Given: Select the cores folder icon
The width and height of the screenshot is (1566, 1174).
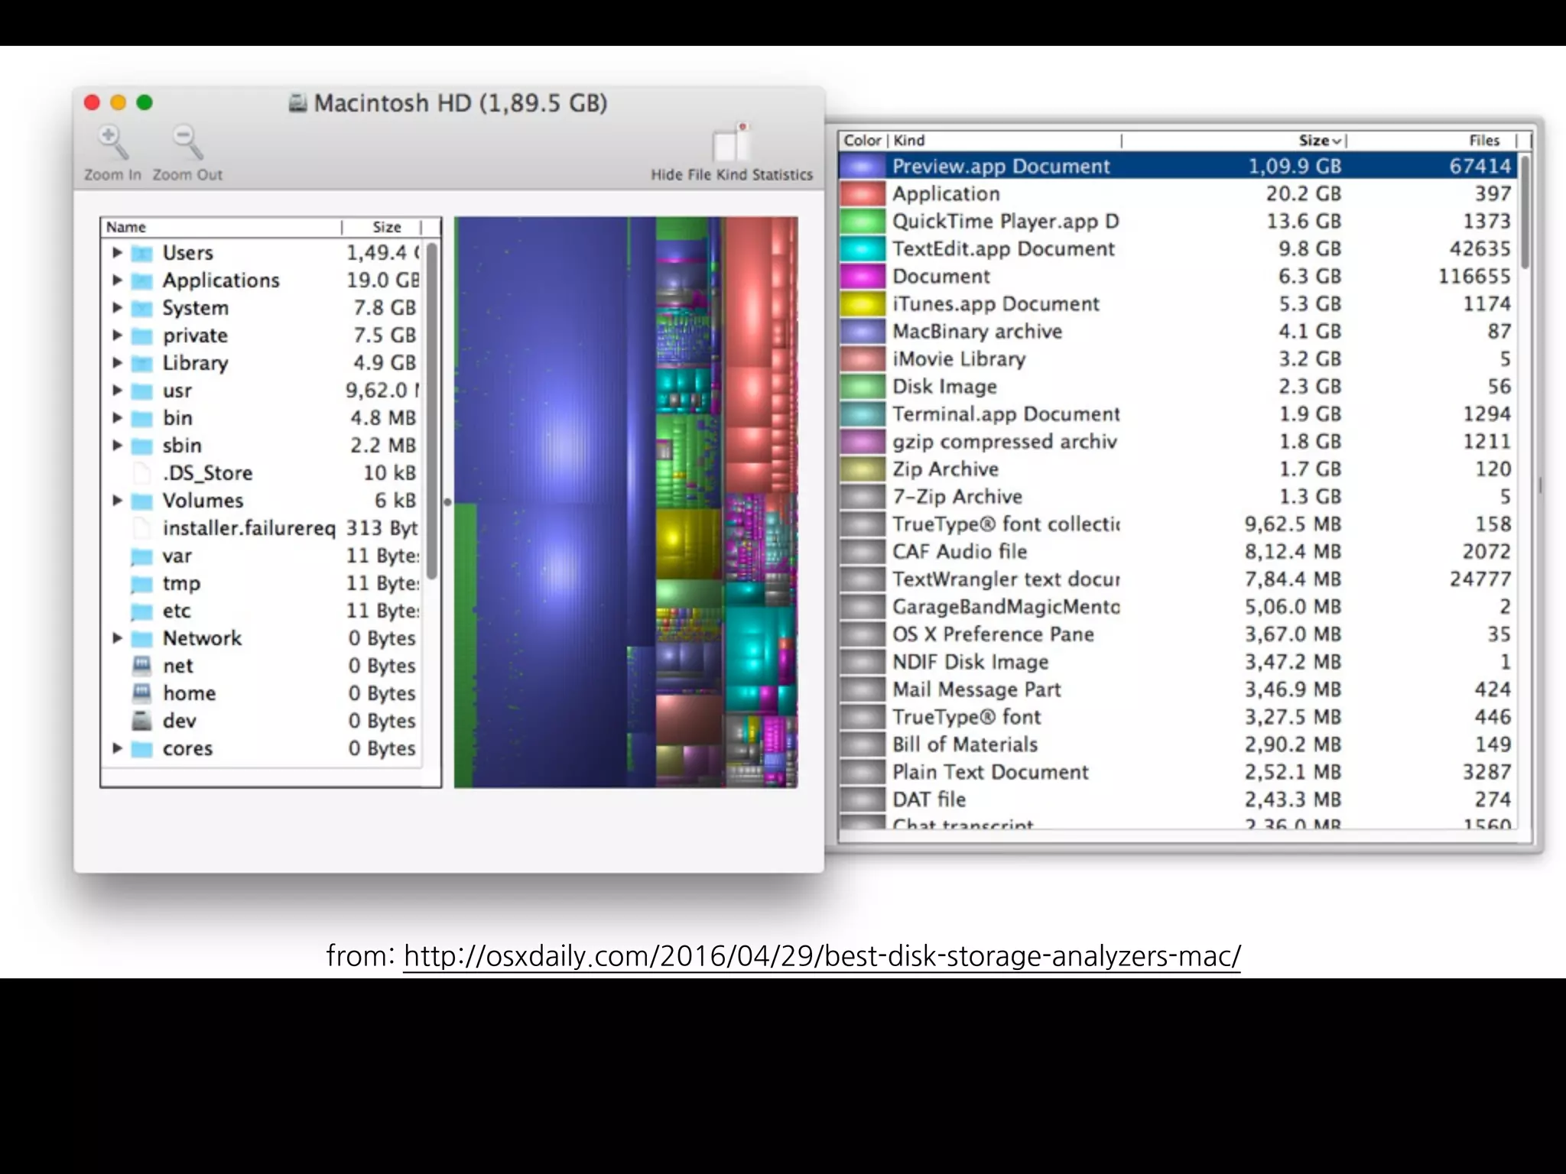Looking at the screenshot, I should pyautogui.click(x=141, y=748).
